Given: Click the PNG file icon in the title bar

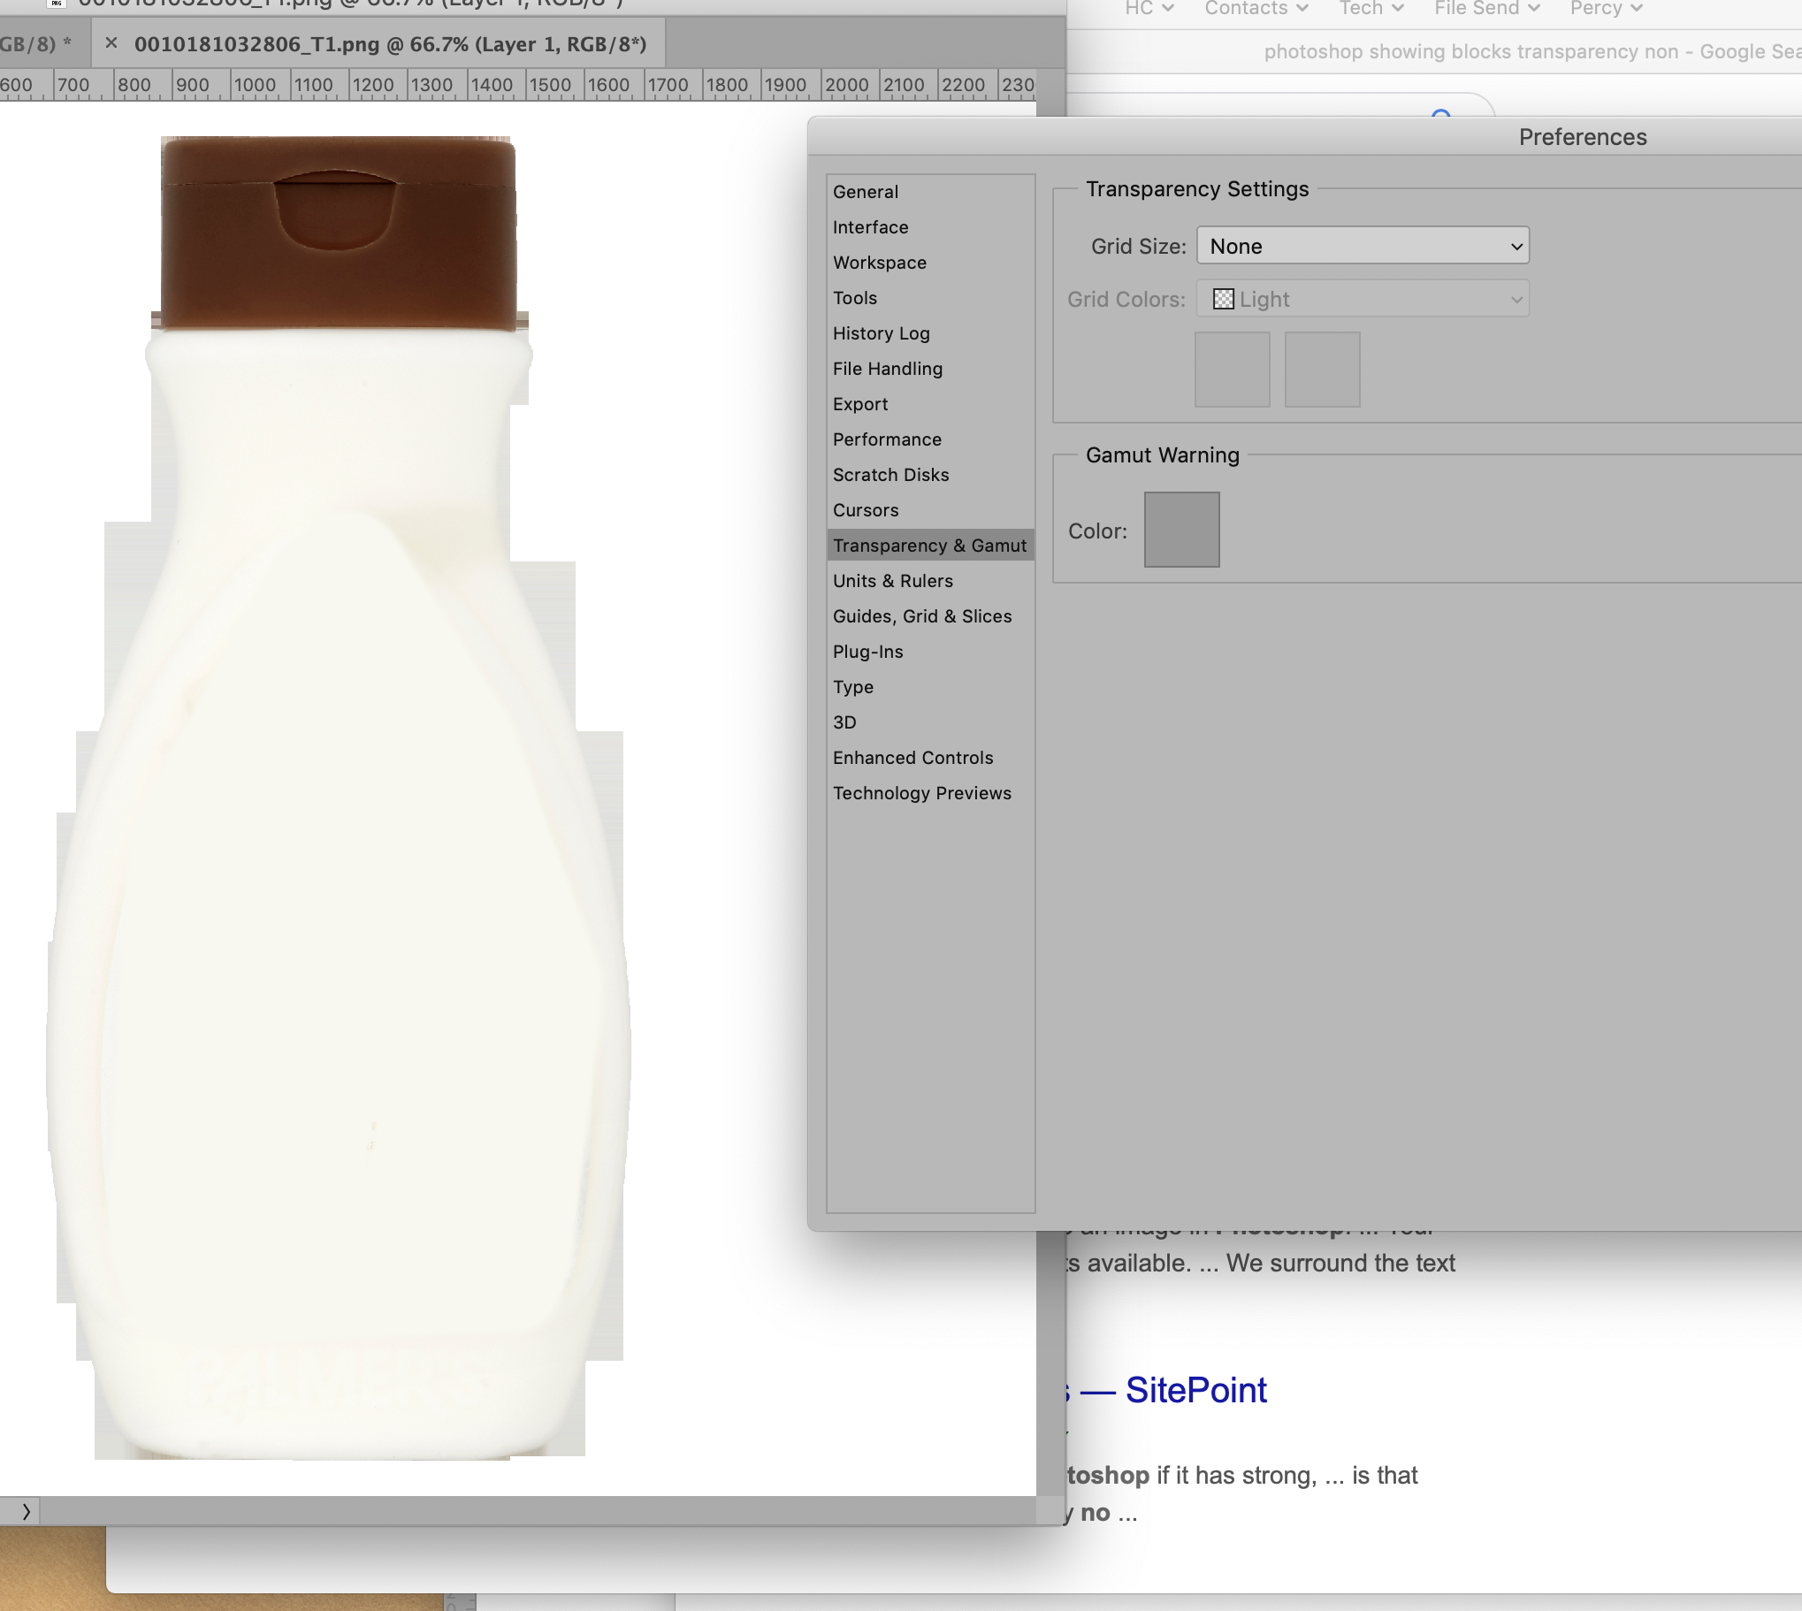Looking at the screenshot, I should coord(55,5).
